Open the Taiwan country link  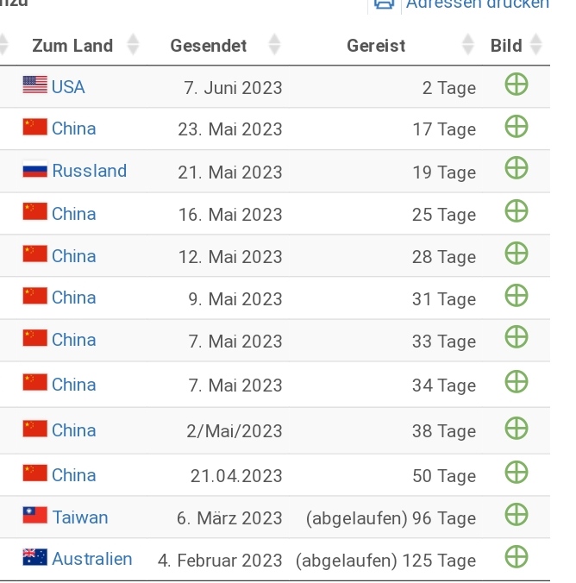tap(80, 517)
